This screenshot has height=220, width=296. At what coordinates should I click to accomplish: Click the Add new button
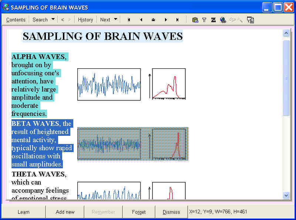(65, 212)
